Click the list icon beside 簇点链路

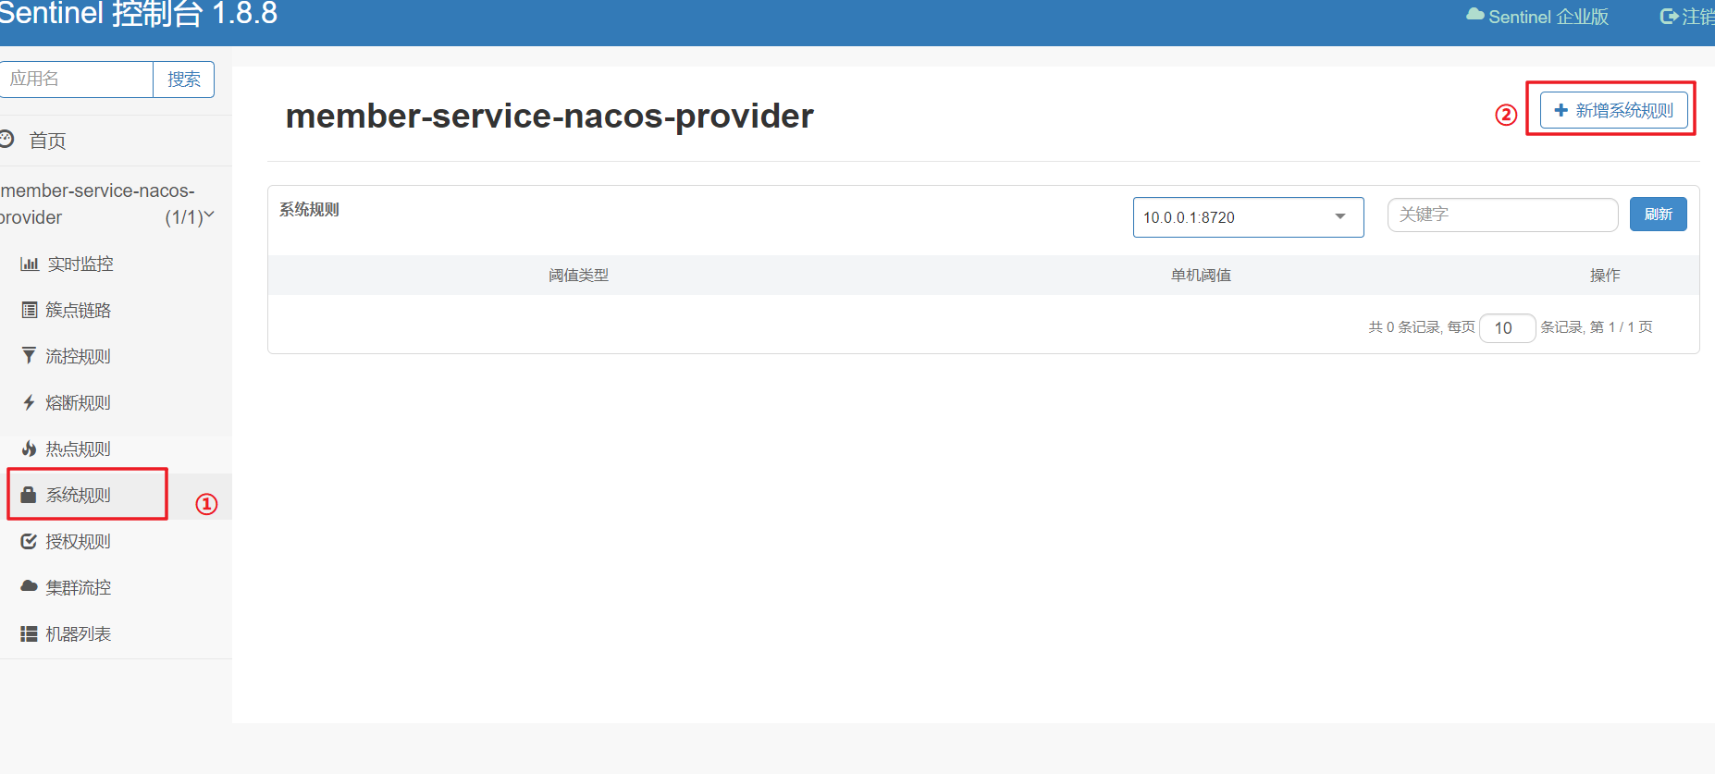(29, 311)
